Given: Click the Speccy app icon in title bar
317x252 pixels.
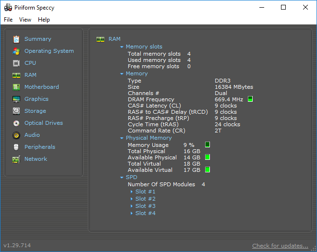Looking at the screenshot, I should click(8, 8).
